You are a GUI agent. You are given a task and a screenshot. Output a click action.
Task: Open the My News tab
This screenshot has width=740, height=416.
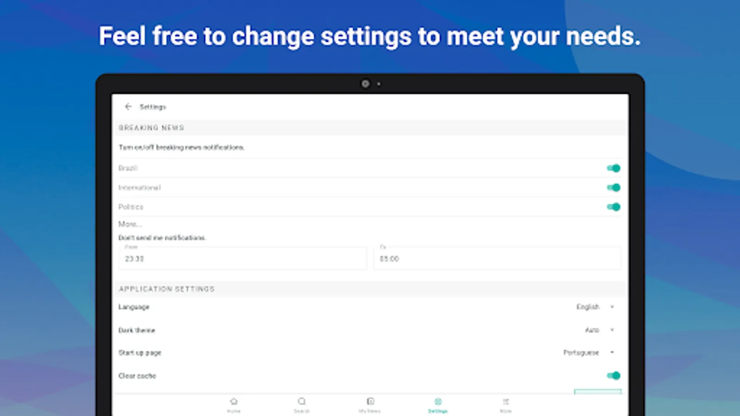click(x=370, y=405)
